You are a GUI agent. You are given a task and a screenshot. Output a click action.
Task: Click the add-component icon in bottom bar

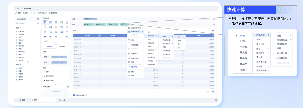(x=60, y=100)
